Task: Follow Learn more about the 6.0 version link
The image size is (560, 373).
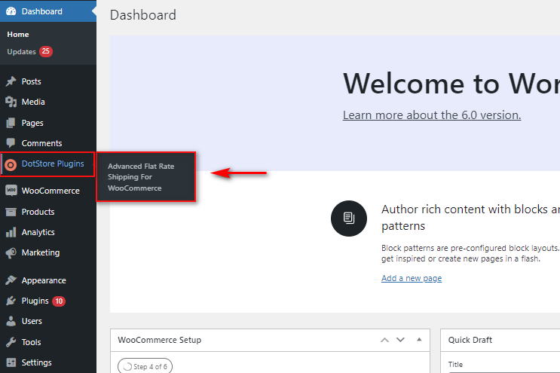Action: (432, 115)
